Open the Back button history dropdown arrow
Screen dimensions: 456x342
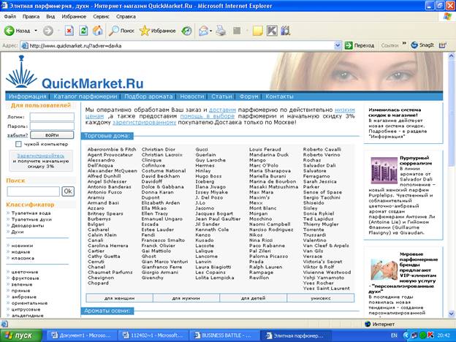point(36,31)
